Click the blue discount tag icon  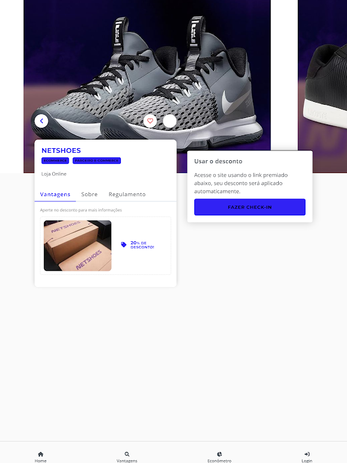124,244
